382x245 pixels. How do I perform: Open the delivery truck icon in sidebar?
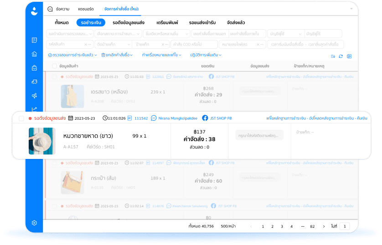coord(34,82)
